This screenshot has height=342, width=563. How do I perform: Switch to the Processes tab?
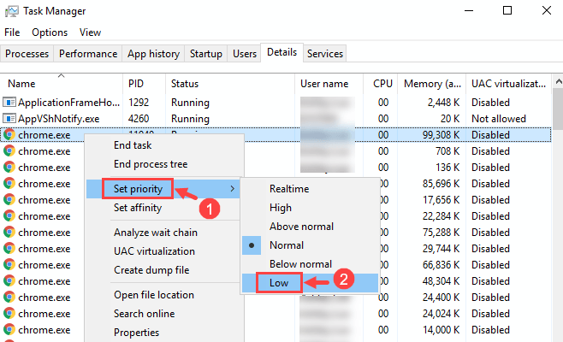tap(27, 54)
